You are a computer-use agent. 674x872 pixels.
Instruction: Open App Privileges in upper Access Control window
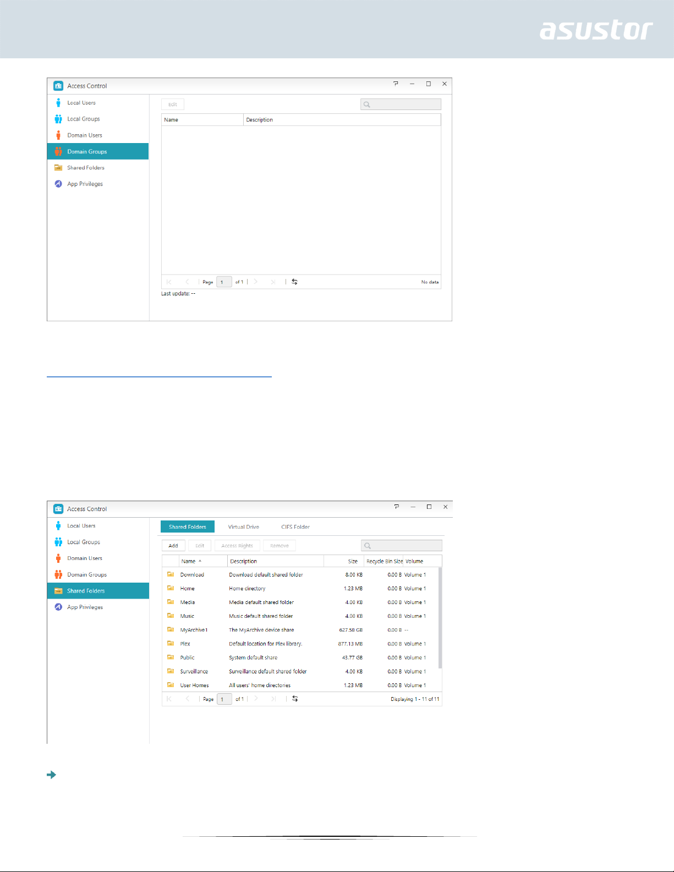pyautogui.click(x=98, y=184)
